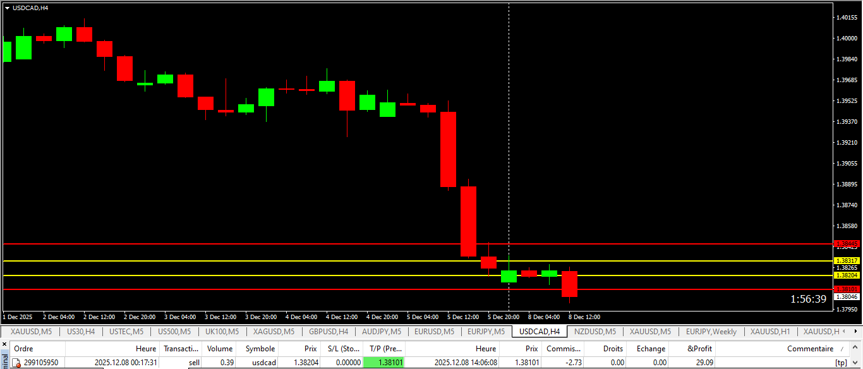
Task: Select the yellow 1.38204 price label on axis
Action: [847, 275]
